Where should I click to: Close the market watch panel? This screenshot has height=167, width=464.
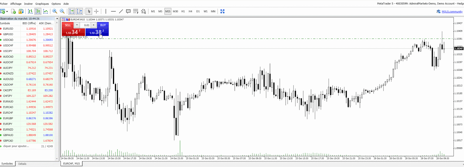(x=57, y=19)
